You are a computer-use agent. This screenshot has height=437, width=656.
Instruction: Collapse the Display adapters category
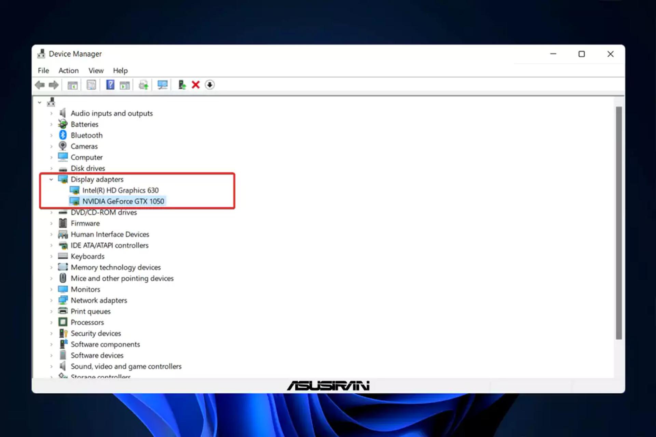point(51,179)
